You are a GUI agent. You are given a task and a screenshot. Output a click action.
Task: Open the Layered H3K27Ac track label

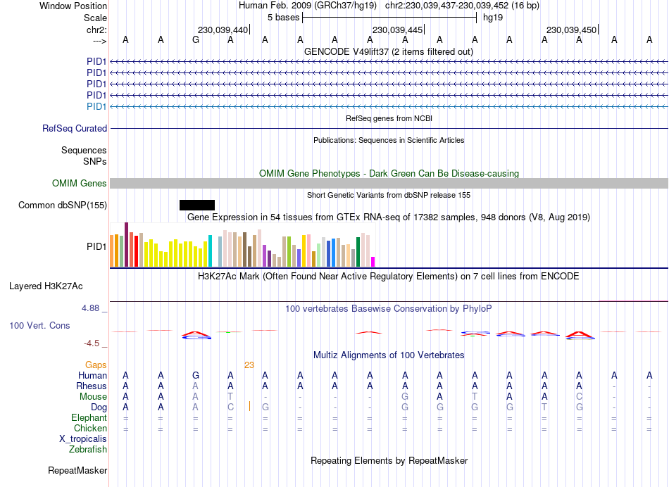[x=46, y=286]
